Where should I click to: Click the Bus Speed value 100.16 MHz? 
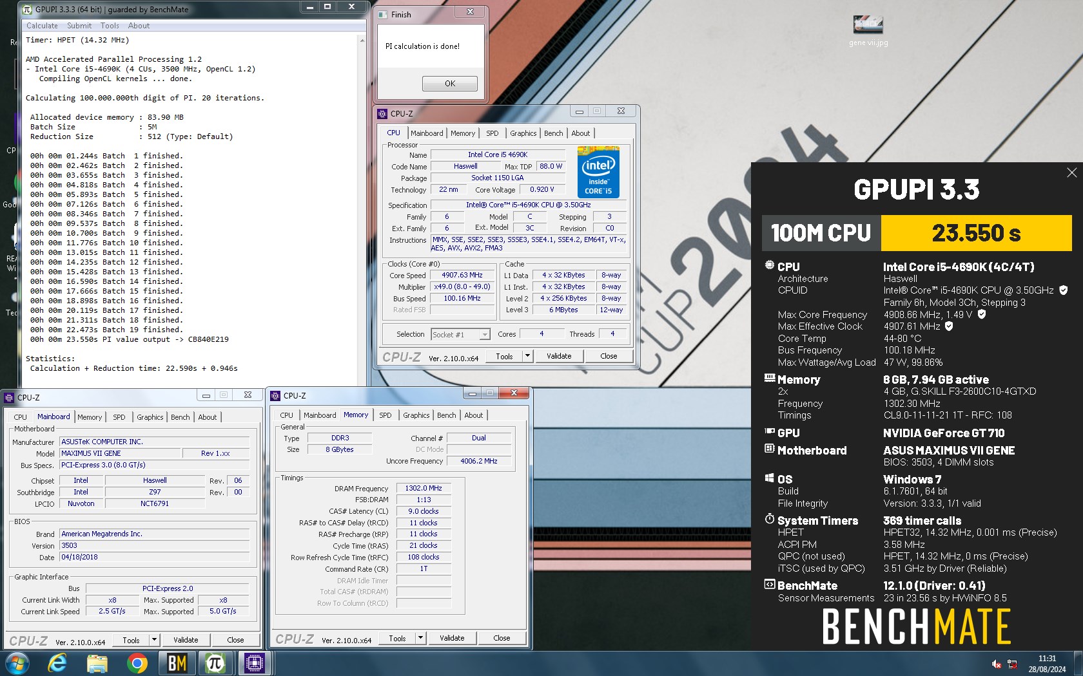pyautogui.click(x=462, y=298)
